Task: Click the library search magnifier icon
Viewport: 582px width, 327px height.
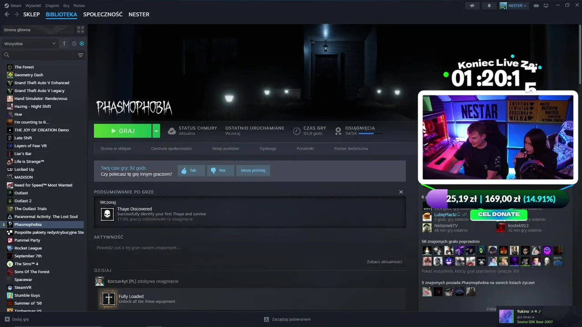Action: coord(7,55)
